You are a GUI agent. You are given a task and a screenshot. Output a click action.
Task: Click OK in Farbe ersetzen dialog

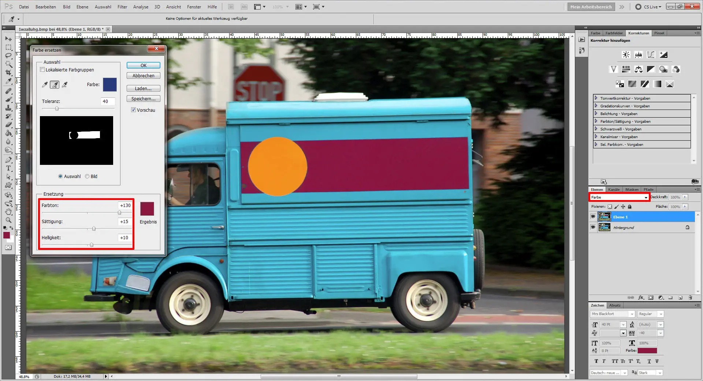point(143,65)
